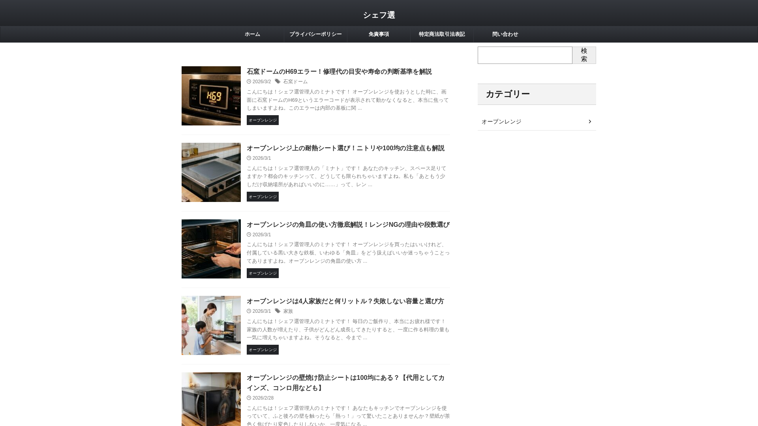The width and height of the screenshot is (758, 426).
Task: Open the oven tray thumbnail image
Action: (x=211, y=249)
